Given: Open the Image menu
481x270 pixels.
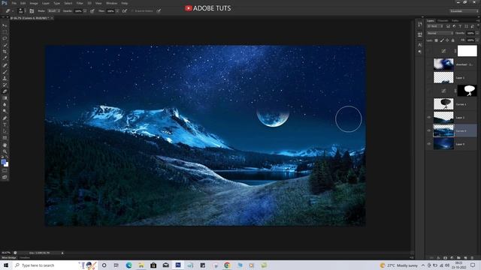Looking at the screenshot, I should point(34,3).
